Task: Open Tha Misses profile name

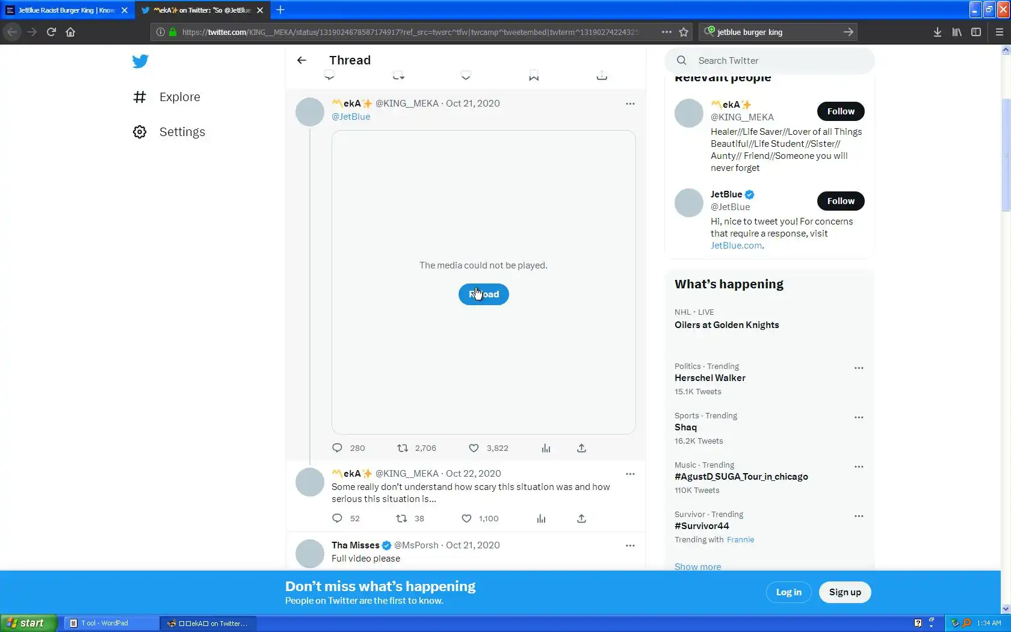Action: coord(355,545)
